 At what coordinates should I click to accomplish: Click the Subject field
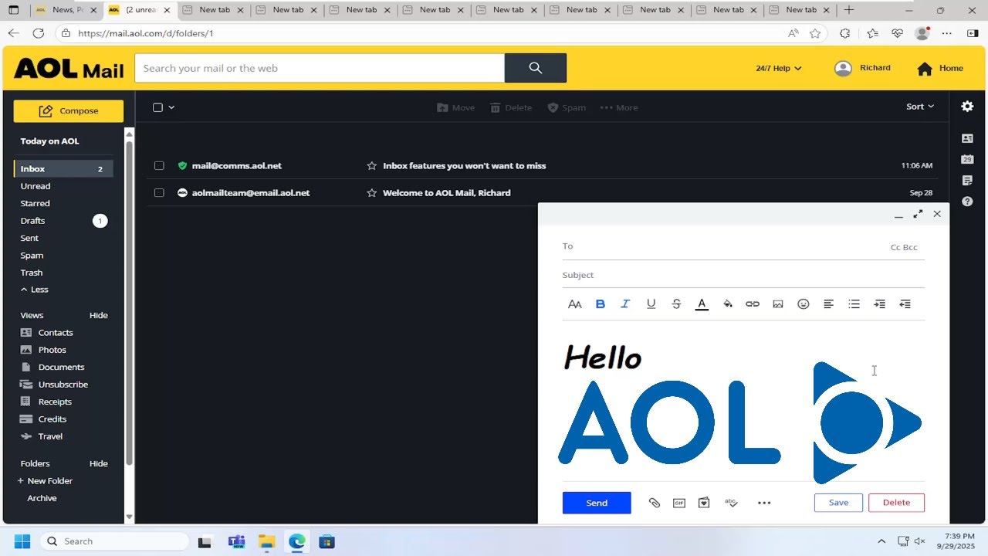click(x=743, y=275)
